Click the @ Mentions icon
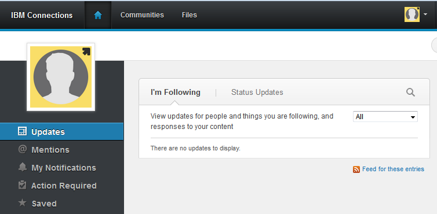The width and height of the screenshot is (437, 214). (22, 149)
